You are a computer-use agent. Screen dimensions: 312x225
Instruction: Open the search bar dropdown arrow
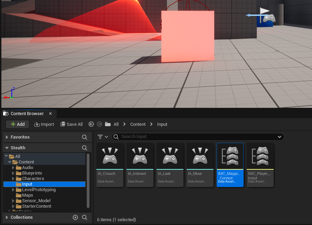coord(280,137)
